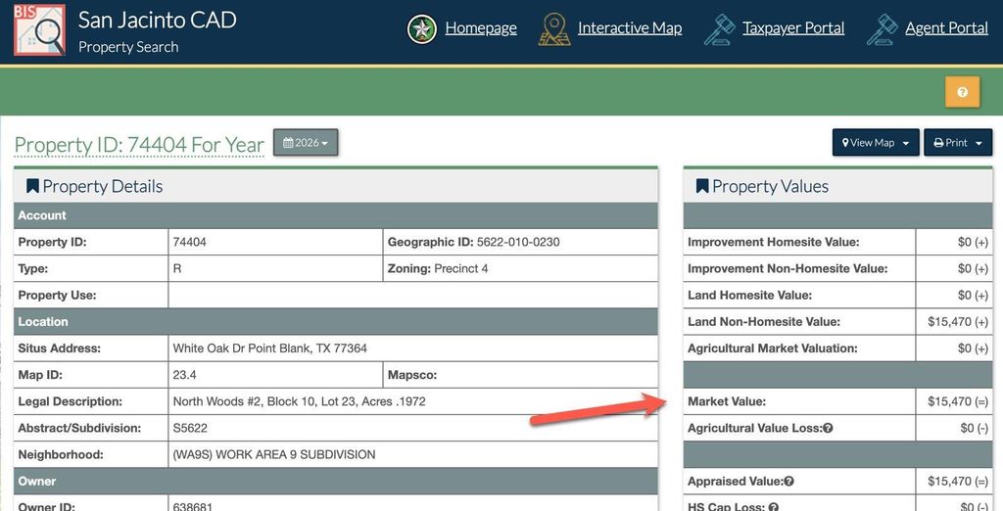This screenshot has height=511, width=1003.
Task: Click the Homepage star badge icon
Action: point(421,28)
